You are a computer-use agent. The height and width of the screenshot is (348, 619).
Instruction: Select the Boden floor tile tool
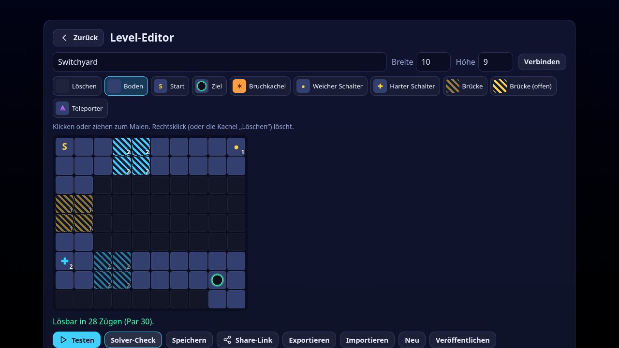(126, 86)
